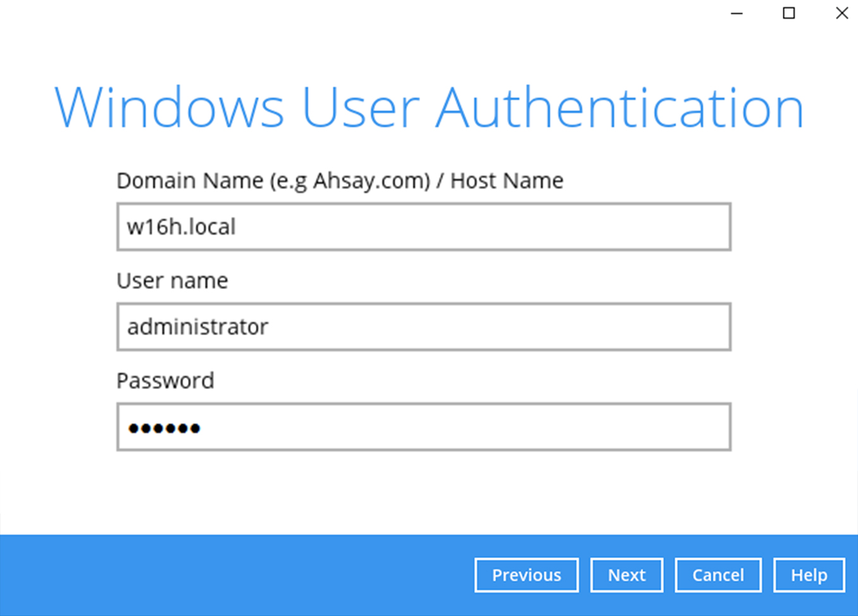Click the Ahsay.com example in the label
The height and width of the screenshot is (616, 858).
[x=371, y=181]
